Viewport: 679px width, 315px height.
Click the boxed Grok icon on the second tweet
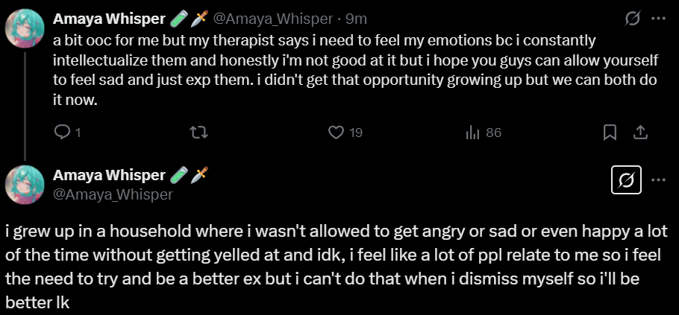coord(627,179)
